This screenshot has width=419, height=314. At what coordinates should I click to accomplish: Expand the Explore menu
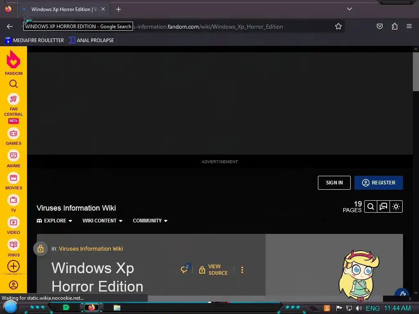54,220
